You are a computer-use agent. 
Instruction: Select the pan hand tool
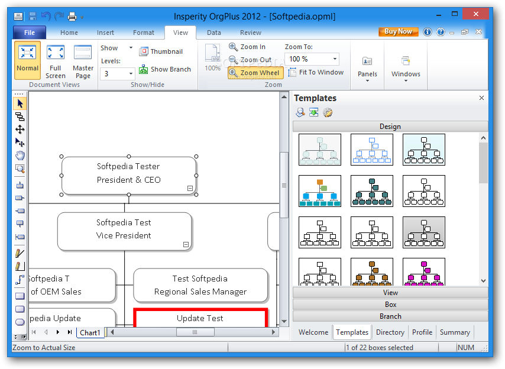(20, 156)
